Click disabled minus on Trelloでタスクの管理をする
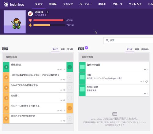Viewport: 153px width, 134px height. (70, 88)
